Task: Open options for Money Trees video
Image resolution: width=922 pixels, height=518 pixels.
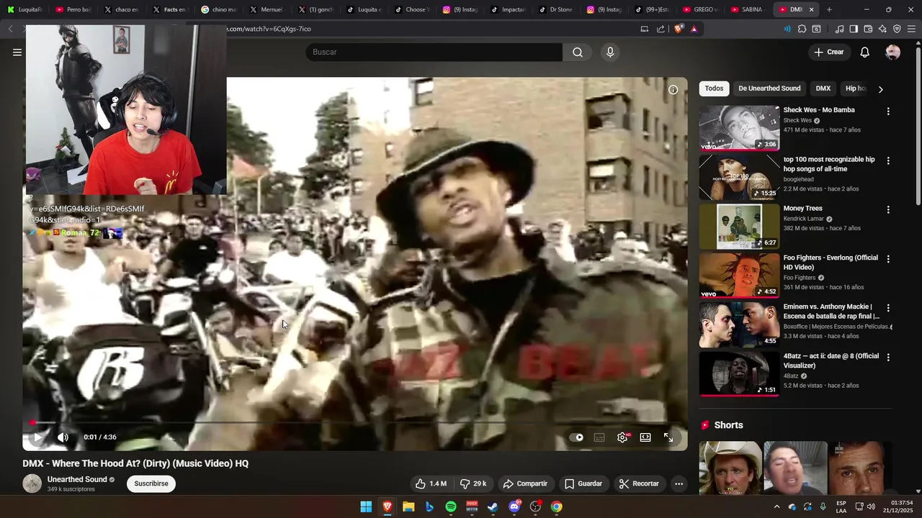Action: click(888, 209)
